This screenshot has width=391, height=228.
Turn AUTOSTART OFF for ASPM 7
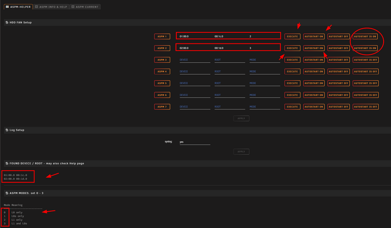coord(338,107)
